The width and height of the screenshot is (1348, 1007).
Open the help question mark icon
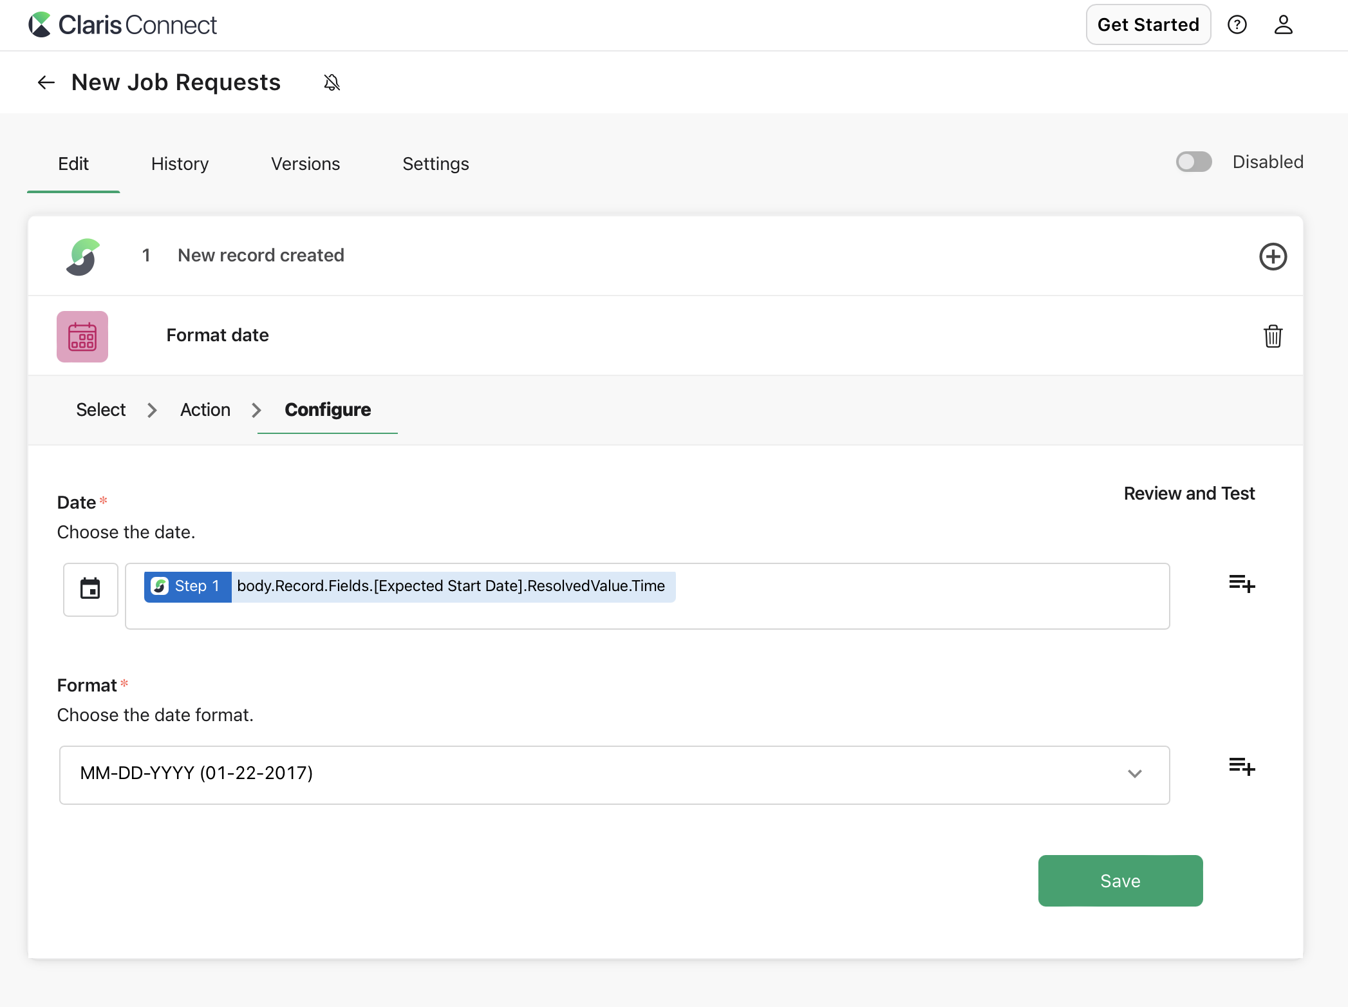1237,24
